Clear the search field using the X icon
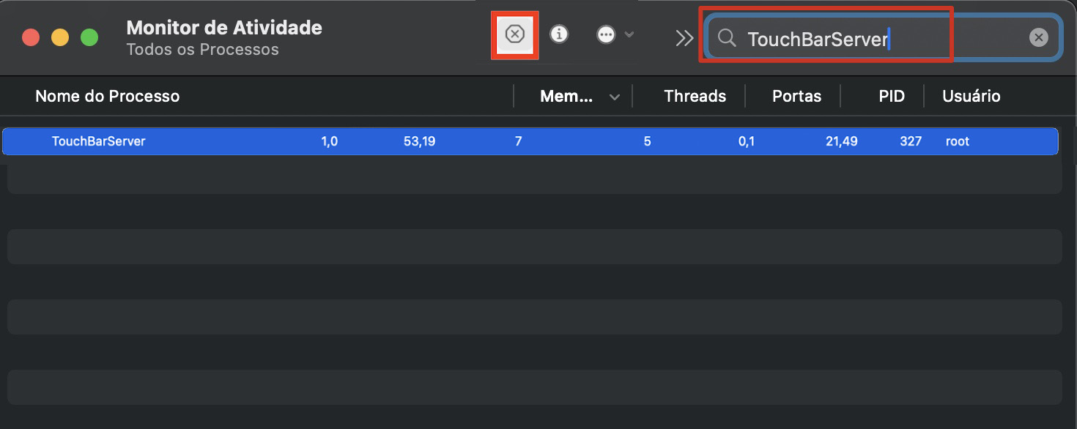The image size is (1077, 429). pos(1038,37)
